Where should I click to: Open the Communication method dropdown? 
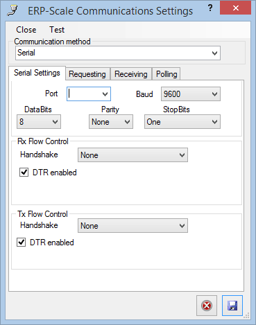coord(118,53)
